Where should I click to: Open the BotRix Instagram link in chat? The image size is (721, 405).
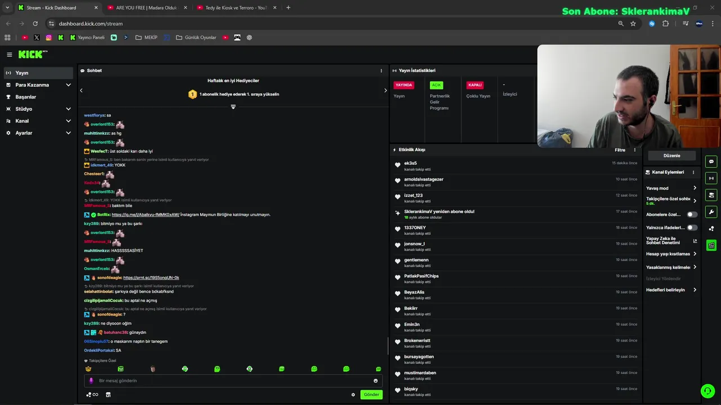[x=145, y=215]
